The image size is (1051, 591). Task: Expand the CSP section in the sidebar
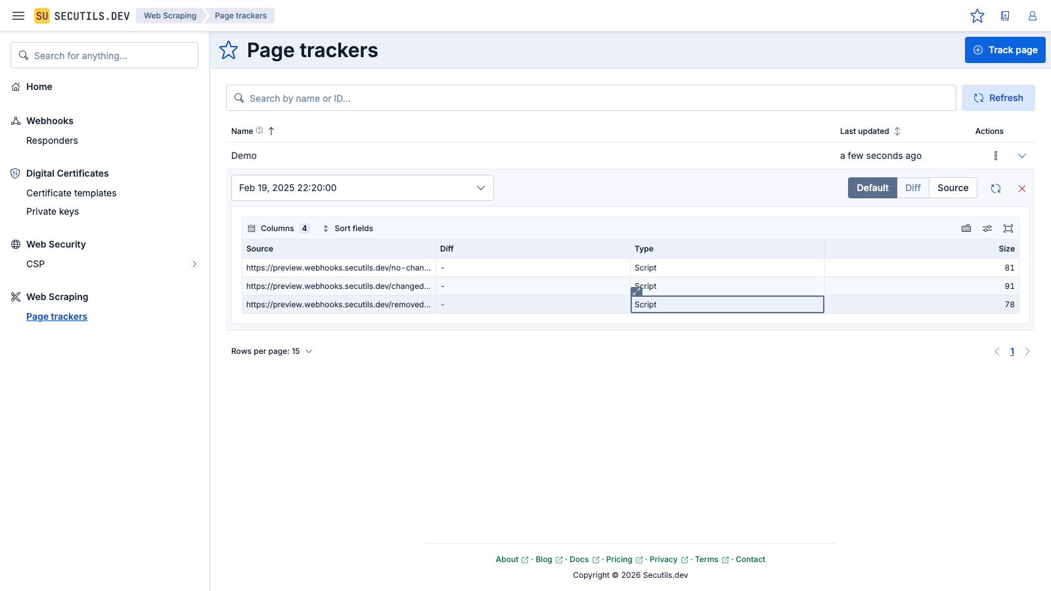coord(194,263)
